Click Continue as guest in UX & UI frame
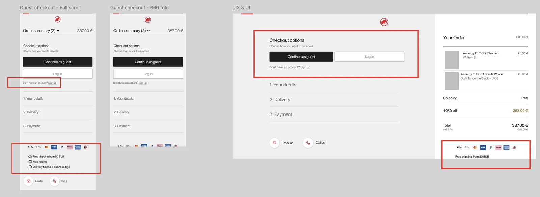540x197 pixels. point(301,57)
